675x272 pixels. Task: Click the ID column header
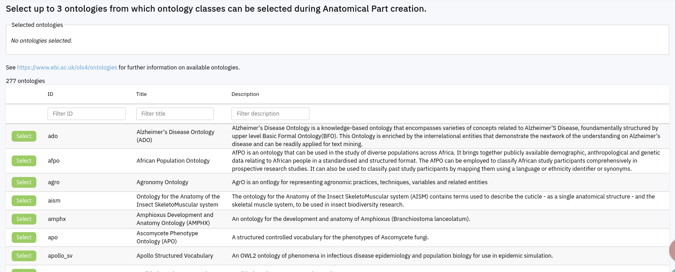[51, 94]
